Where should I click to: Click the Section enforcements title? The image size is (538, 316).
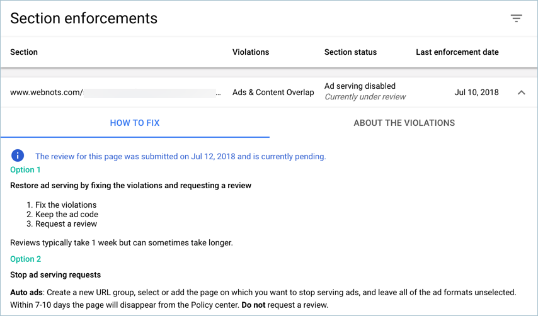84,18
